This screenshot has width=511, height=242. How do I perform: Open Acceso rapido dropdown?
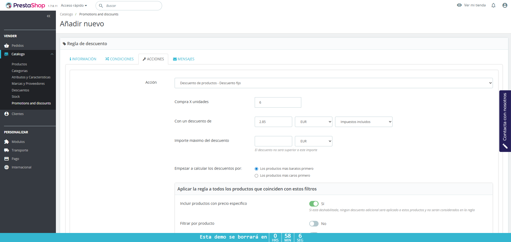click(74, 6)
